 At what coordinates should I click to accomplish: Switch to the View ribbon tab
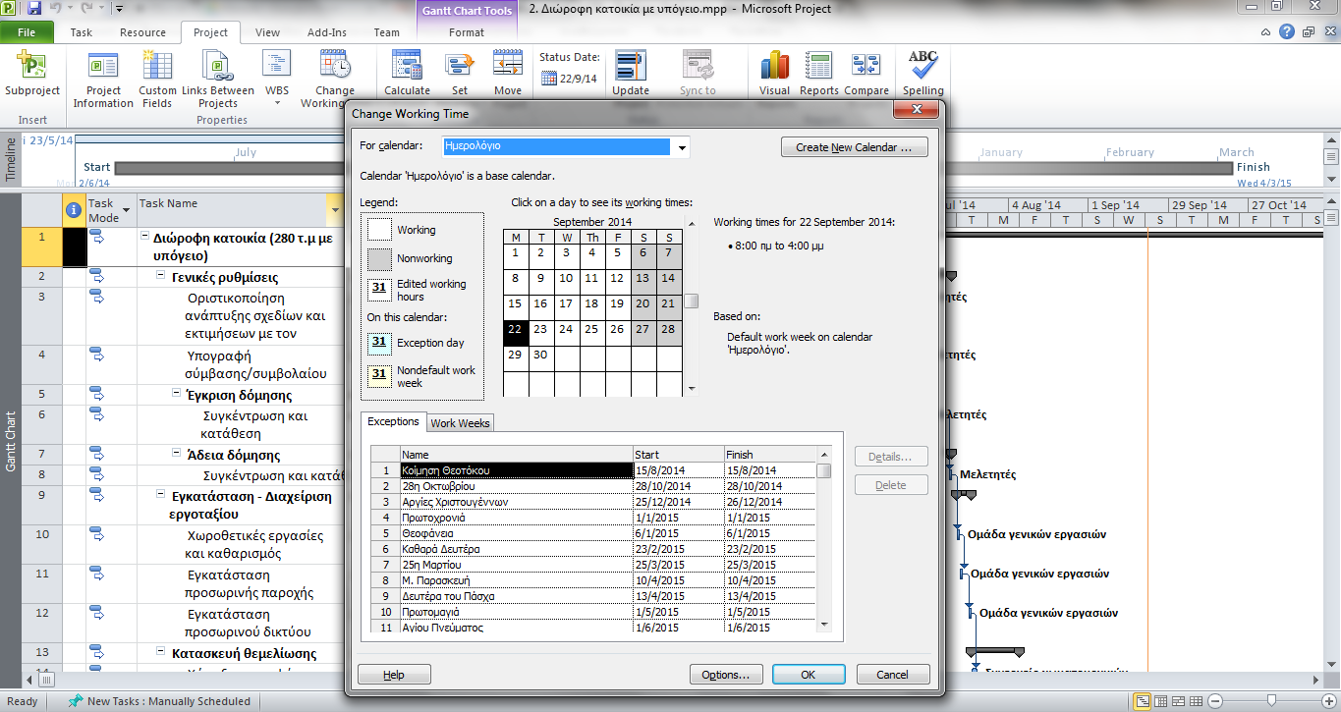pyautogui.click(x=268, y=32)
